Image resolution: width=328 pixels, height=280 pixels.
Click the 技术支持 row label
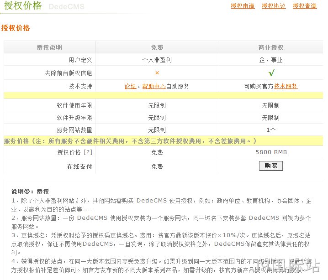tap(80, 86)
